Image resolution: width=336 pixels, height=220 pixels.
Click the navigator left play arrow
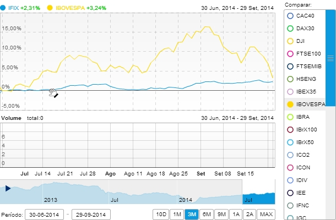(x=8, y=188)
